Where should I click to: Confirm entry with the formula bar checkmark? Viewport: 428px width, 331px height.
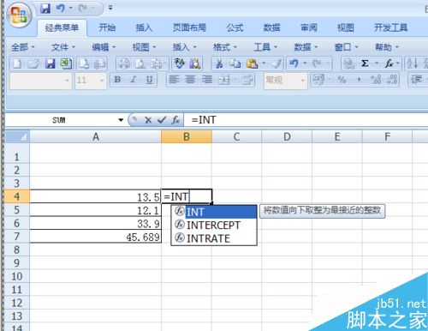(x=162, y=120)
